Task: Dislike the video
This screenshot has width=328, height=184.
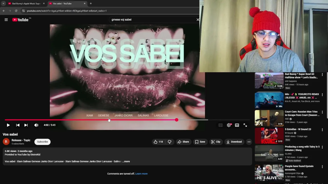Action: [169, 142]
